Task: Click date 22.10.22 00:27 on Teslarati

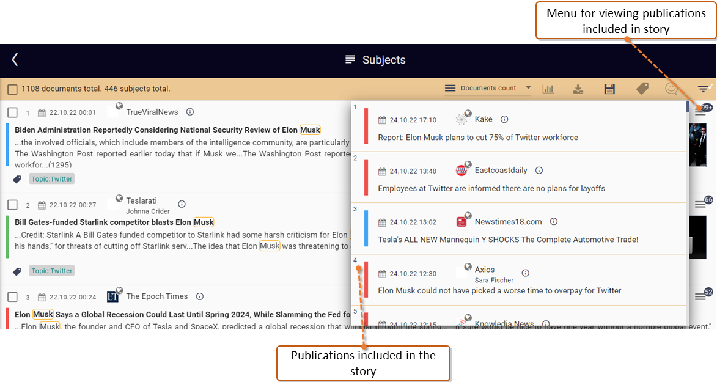Action: tap(73, 205)
